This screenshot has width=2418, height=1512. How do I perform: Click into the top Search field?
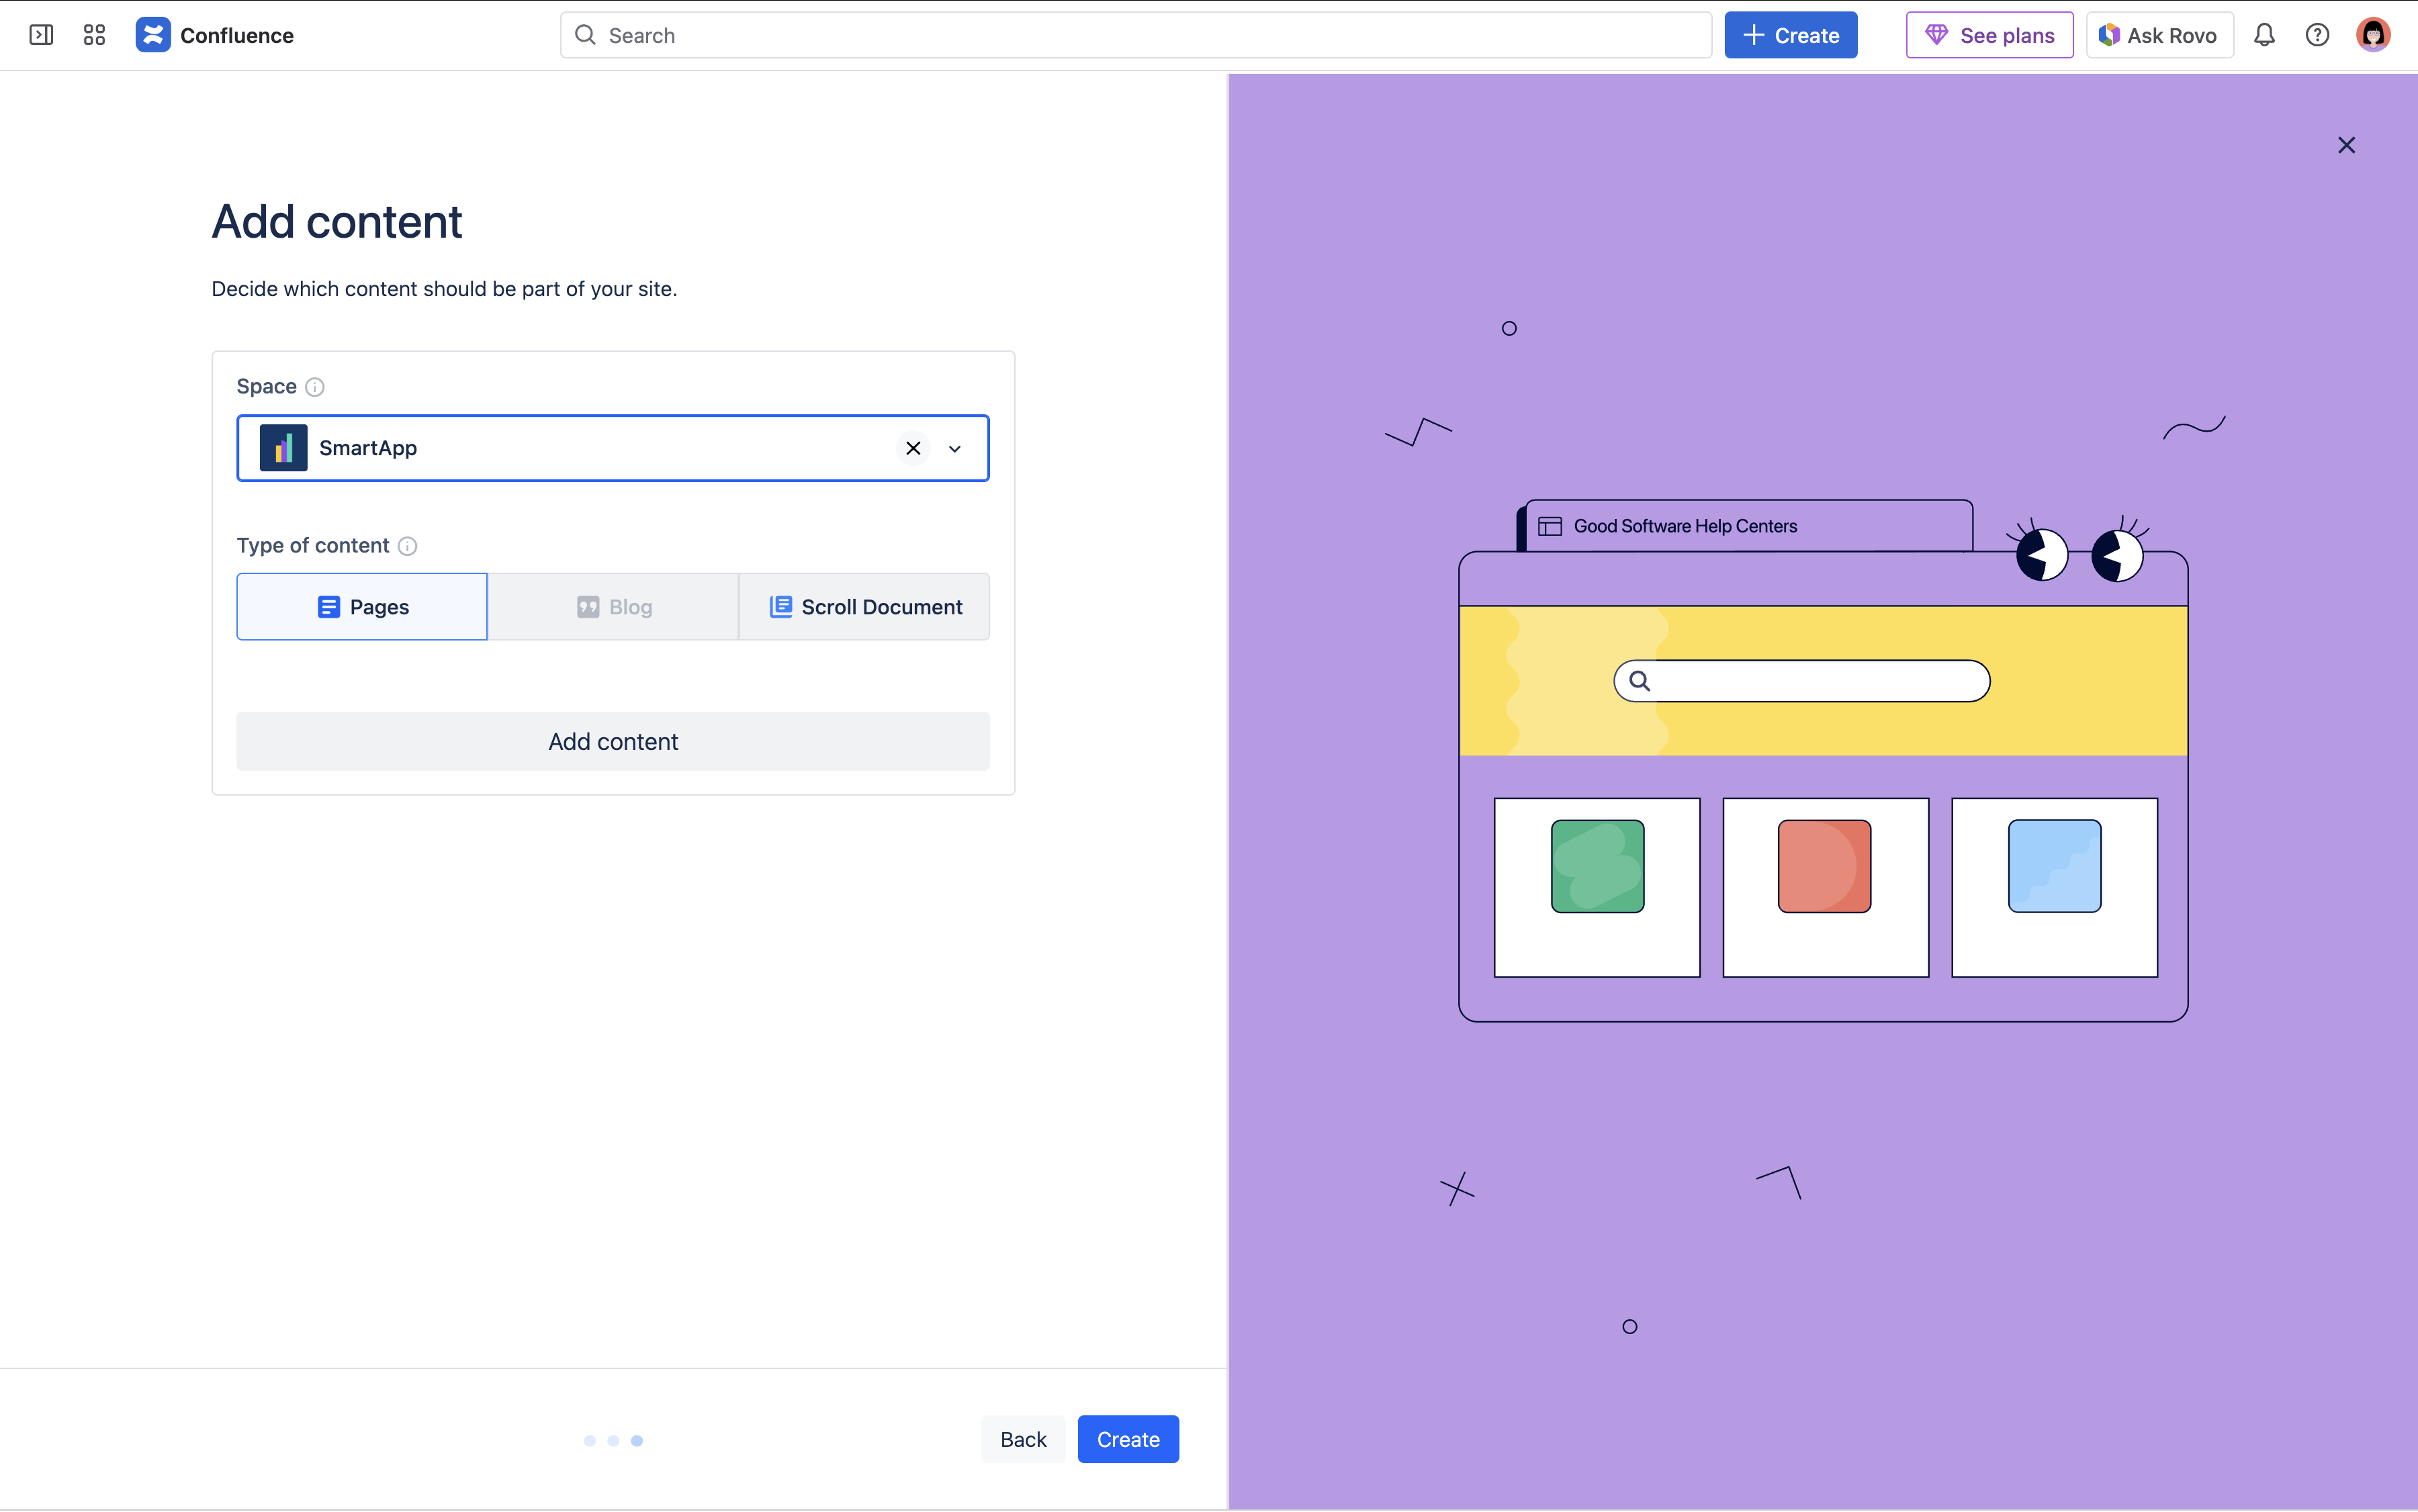[1136, 35]
